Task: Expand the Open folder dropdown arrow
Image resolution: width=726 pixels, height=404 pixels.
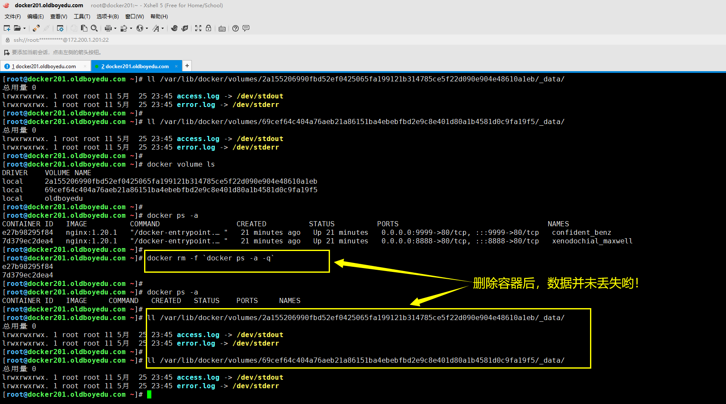Action: [x=24, y=29]
